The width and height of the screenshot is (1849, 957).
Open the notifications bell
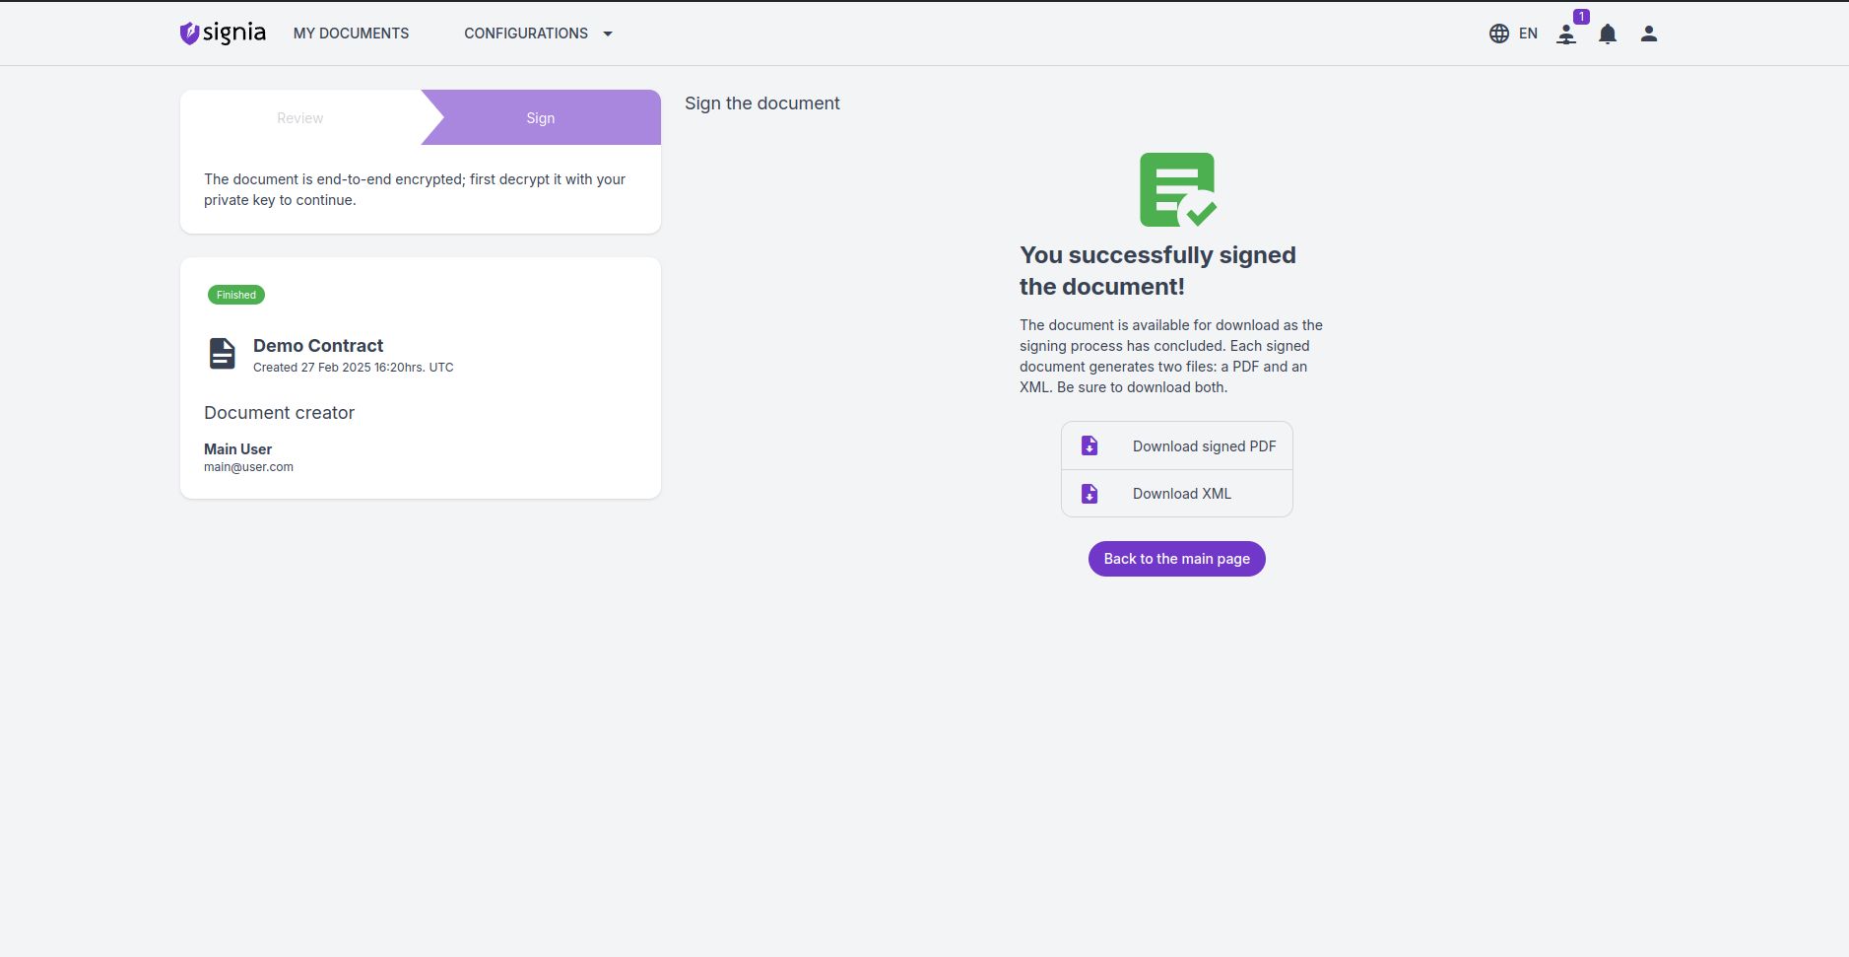[x=1608, y=34]
